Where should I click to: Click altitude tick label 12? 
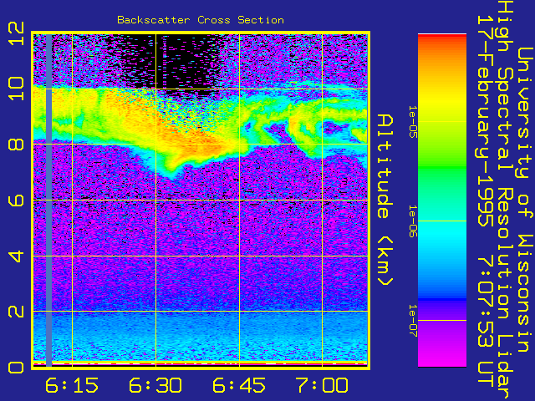tap(17, 33)
